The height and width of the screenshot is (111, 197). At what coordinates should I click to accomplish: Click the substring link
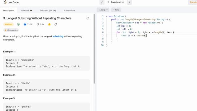58,36
